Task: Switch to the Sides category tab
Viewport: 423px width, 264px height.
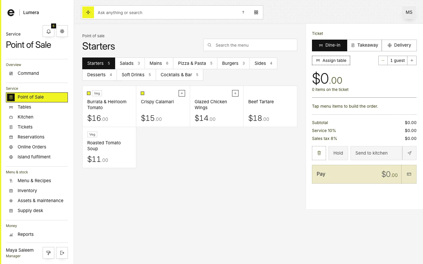Action: click(263, 63)
